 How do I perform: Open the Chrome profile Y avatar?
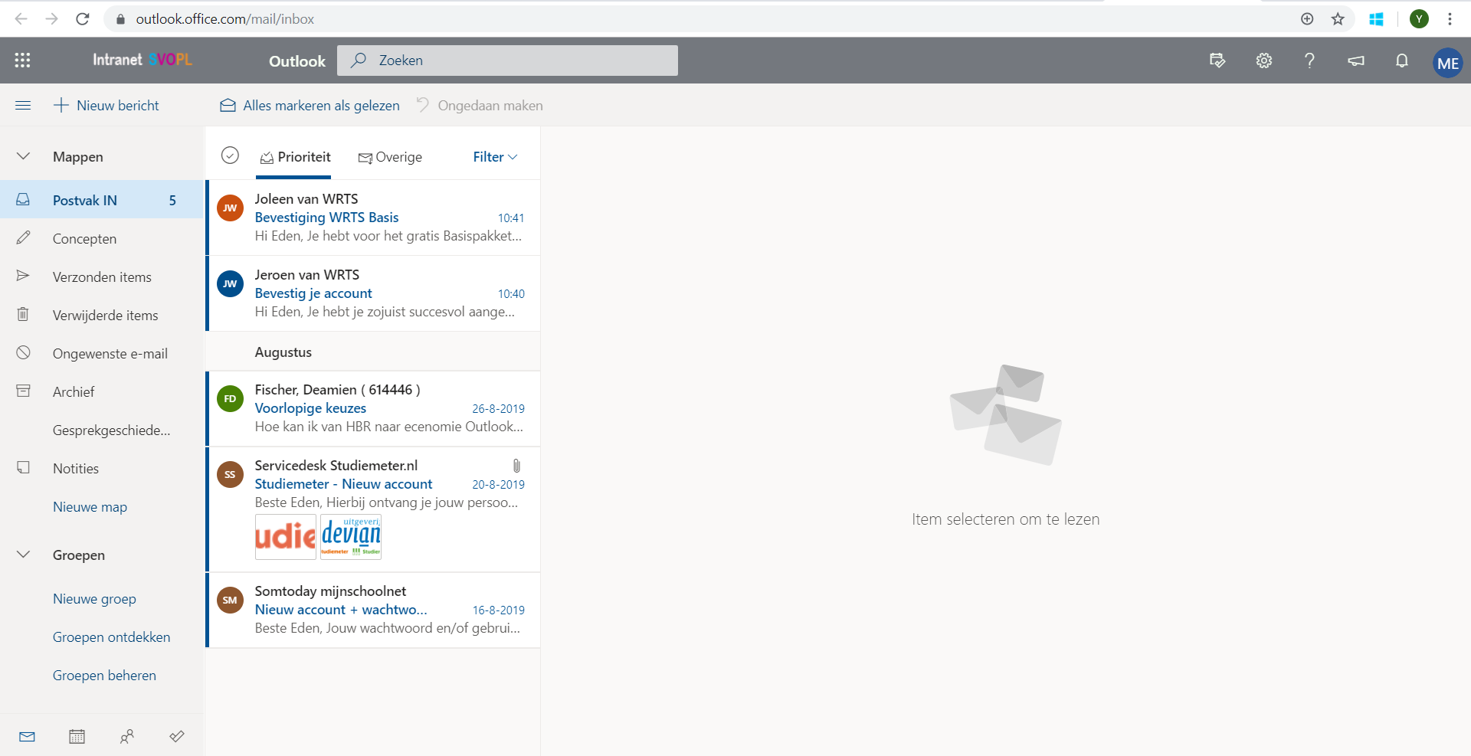[1419, 19]
